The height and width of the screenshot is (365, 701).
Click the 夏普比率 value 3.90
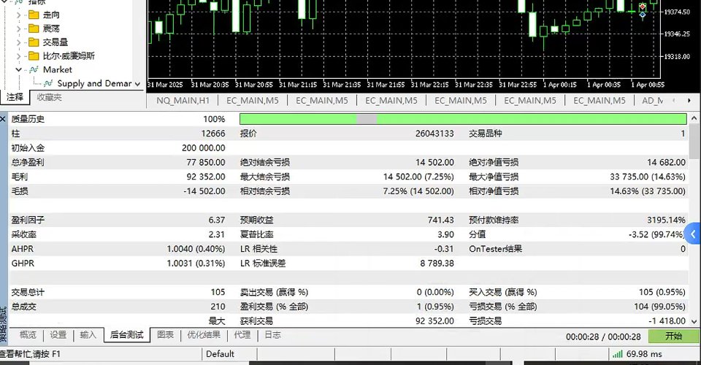(x=445, y=234)
